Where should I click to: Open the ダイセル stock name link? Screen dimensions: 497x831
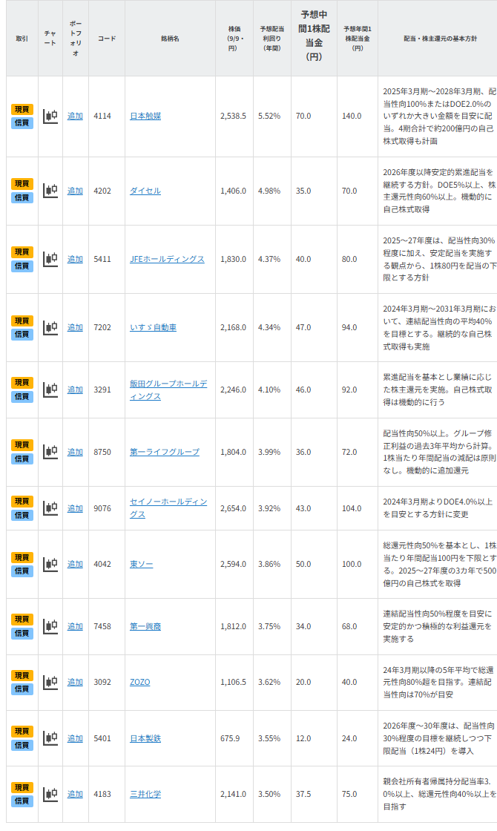click(x=145, y=191)
